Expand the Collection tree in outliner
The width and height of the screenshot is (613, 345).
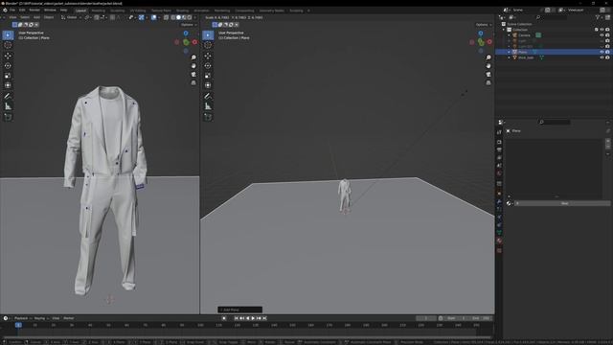[504, 30]
